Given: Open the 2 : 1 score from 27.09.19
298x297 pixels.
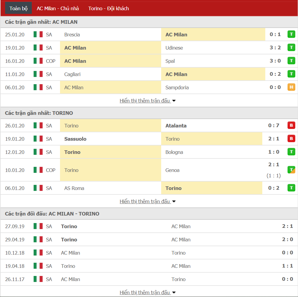Looking at the screenshot, I should coord(287,226).
